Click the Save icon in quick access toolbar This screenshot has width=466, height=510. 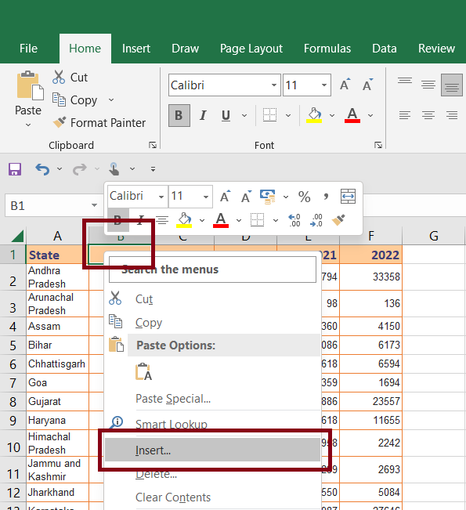(x=15, y=169)
